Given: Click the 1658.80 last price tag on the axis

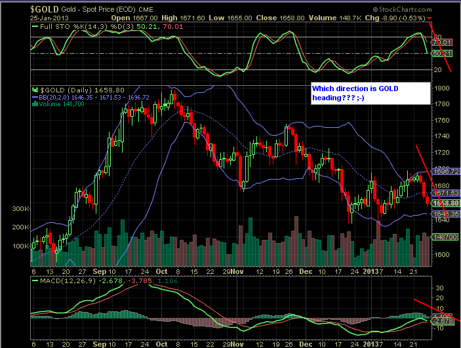Looking at the screenshot, I should pyautogui.click(x=446, y=203).
